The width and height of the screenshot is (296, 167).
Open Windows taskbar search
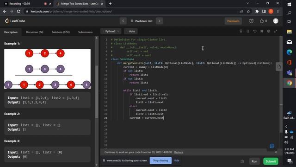click(289, 13)
